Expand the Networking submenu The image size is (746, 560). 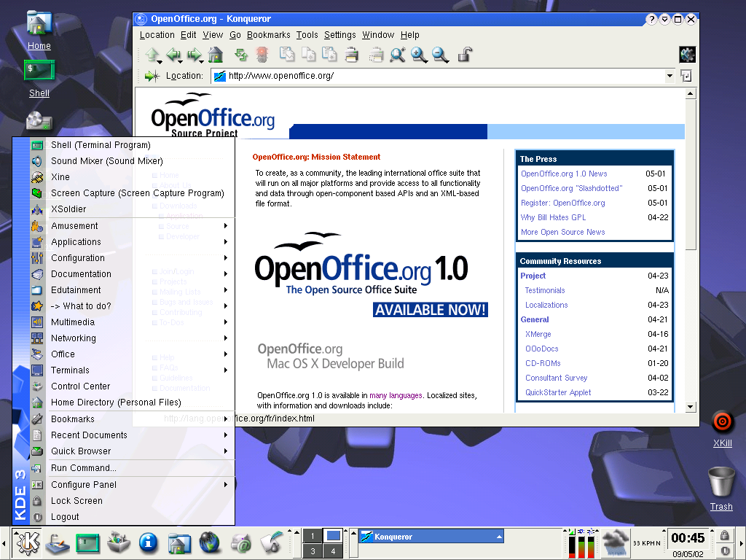pos(133,338)
